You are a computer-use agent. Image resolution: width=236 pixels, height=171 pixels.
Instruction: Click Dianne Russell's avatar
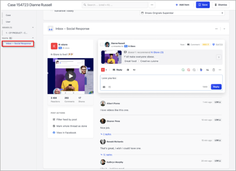pyautogui.click(x=107, y=45)
